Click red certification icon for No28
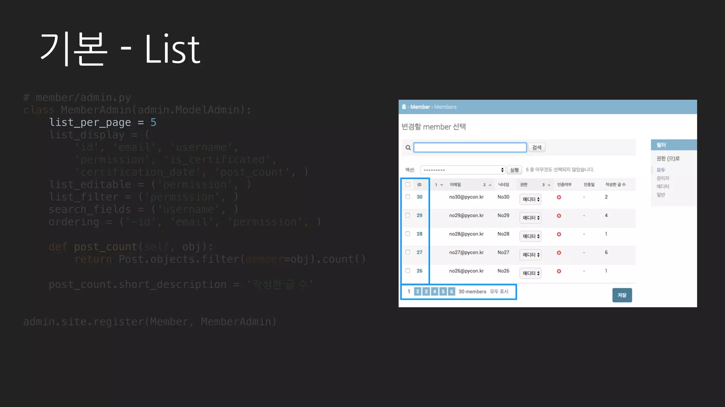Viewport: 725px width, 407px height. 559,234
